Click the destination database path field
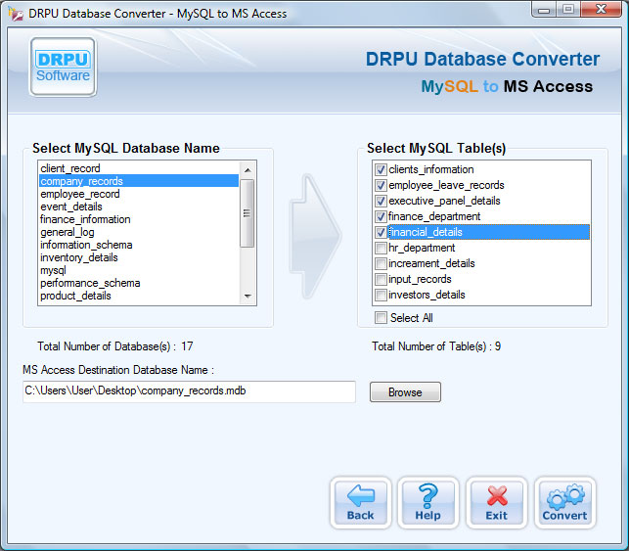Image resolution: width=629 pixels, height=551 pixels. (189, 391)
